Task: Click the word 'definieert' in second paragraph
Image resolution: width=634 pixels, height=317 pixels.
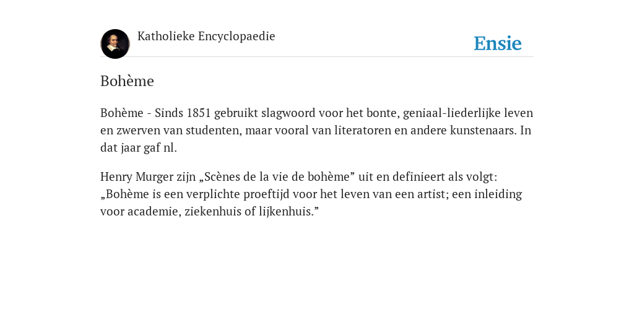Action: coord(419,176)
